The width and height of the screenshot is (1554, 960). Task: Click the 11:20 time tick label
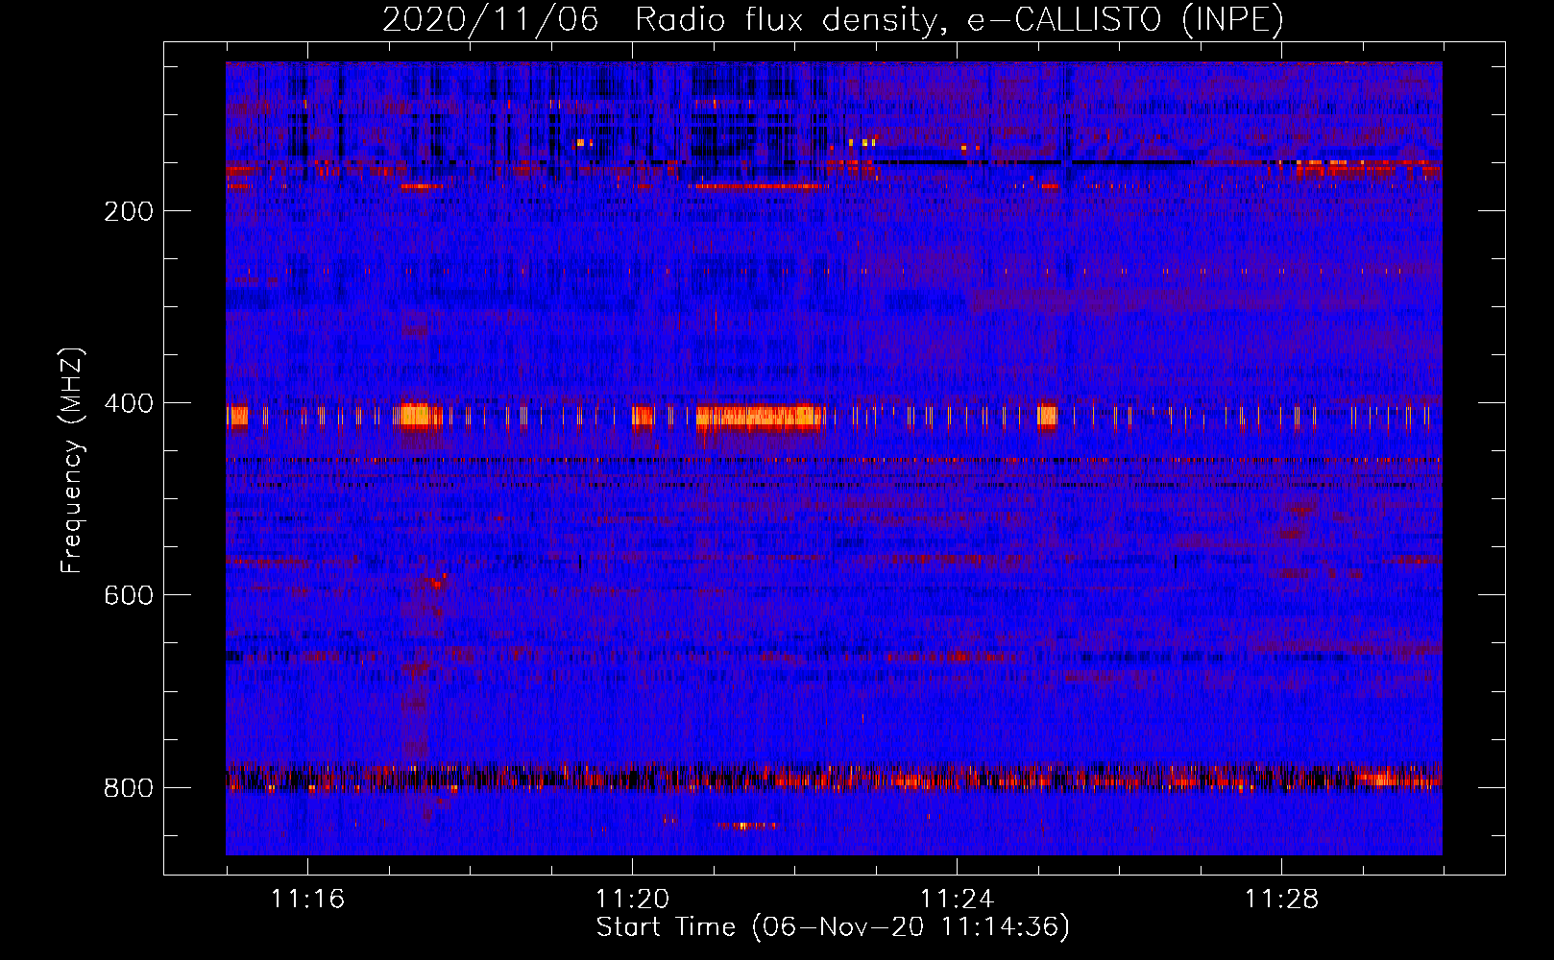[x=632, y=900]
